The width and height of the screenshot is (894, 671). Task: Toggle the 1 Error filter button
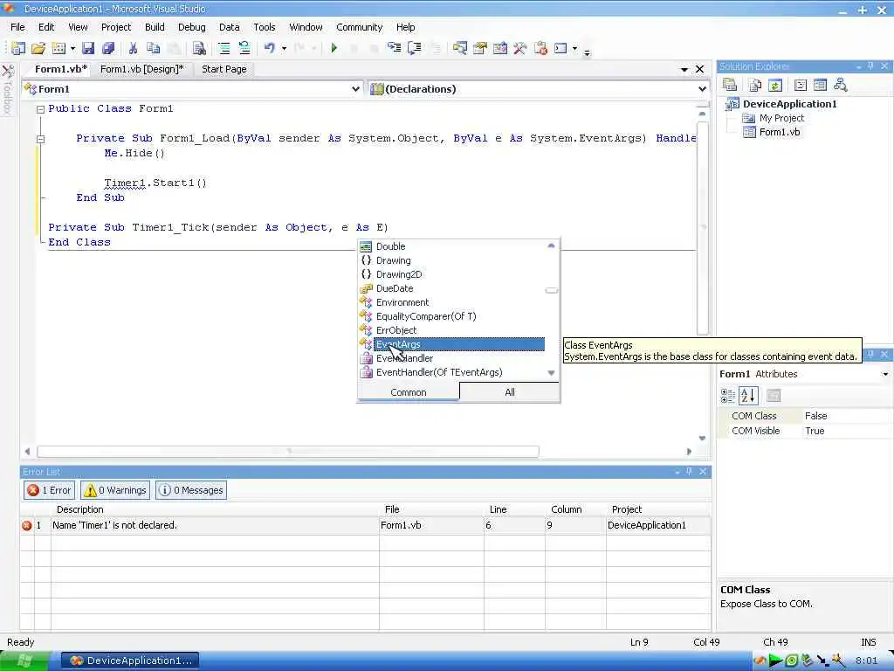click(49, 490)
